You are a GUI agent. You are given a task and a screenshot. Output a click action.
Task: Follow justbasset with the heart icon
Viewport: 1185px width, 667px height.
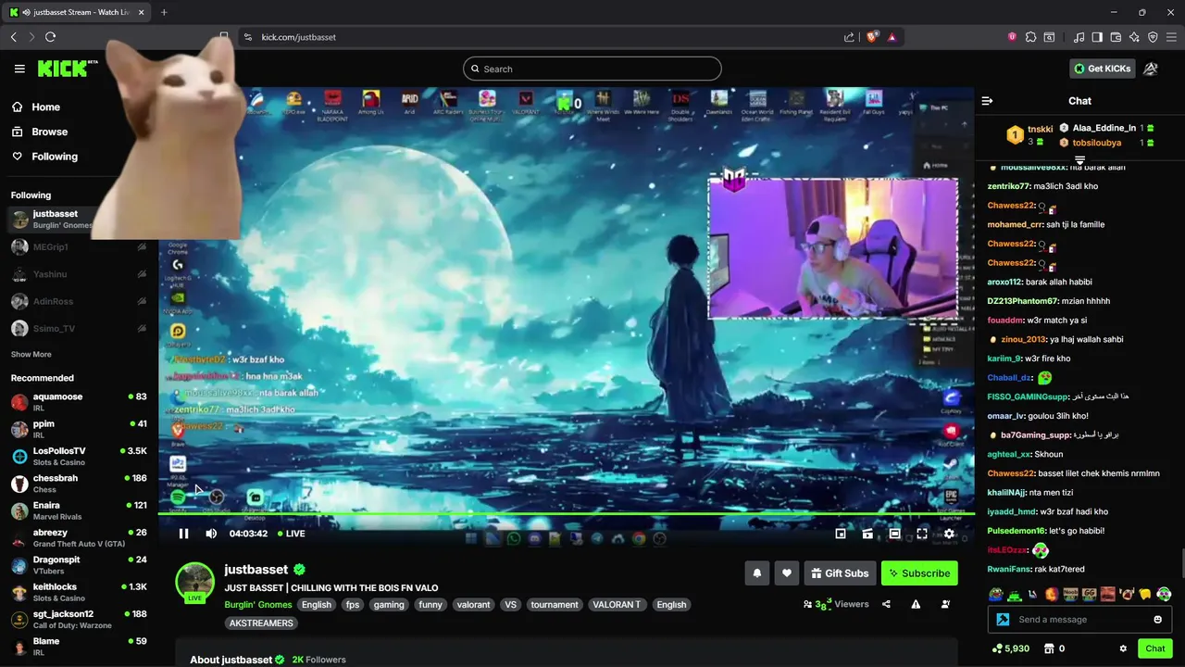pos(787,573)
